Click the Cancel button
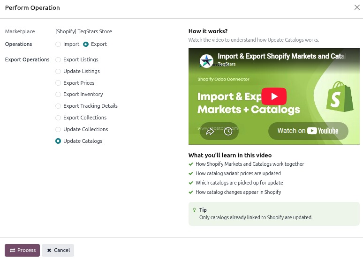Viewport: 363px width, 259px height. tap(58, 250)
